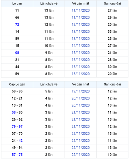Click the blue 57 in pair 57 - 75
This screenshot has width=129, height=159.
coord(14,155)
